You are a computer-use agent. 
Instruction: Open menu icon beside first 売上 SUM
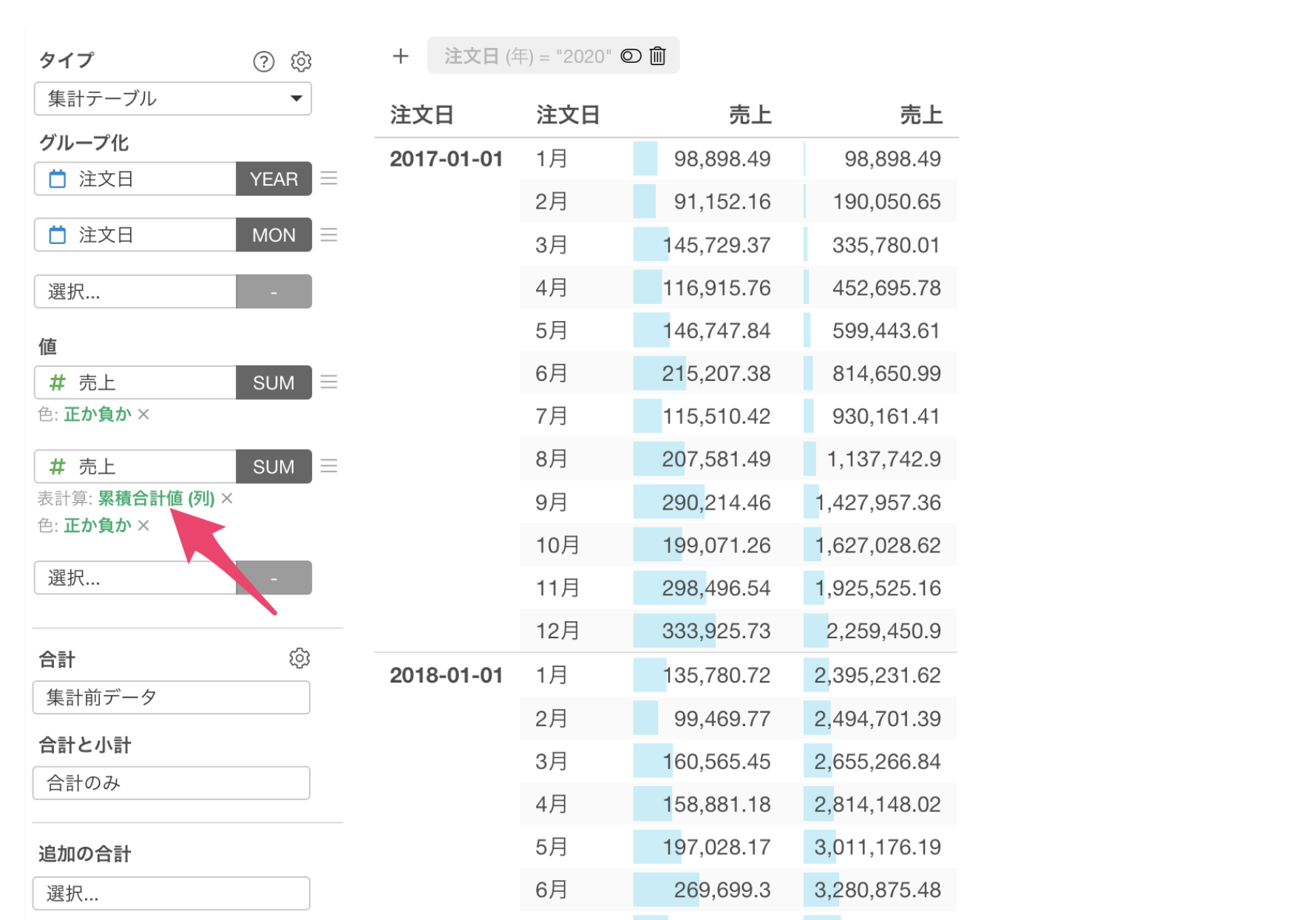click(x=329, y=382)
